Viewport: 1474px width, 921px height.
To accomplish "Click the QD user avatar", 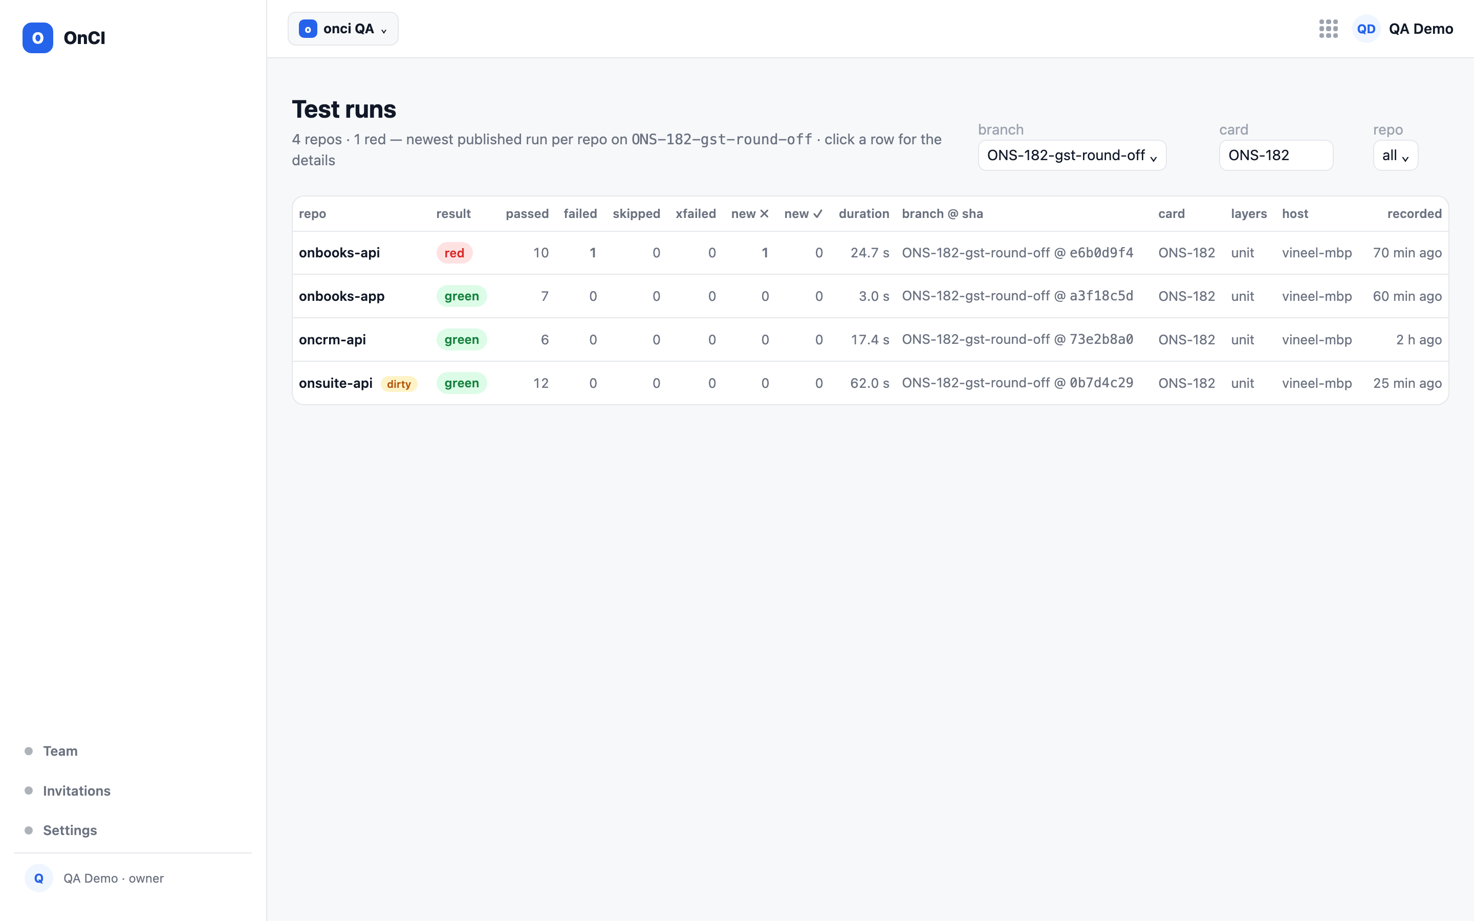I will click(1366, 29).
